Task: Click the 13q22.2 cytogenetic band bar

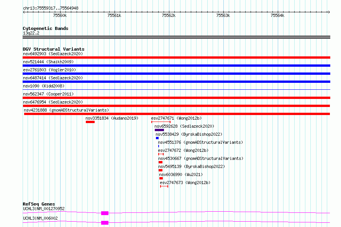Action: (176, 37)
